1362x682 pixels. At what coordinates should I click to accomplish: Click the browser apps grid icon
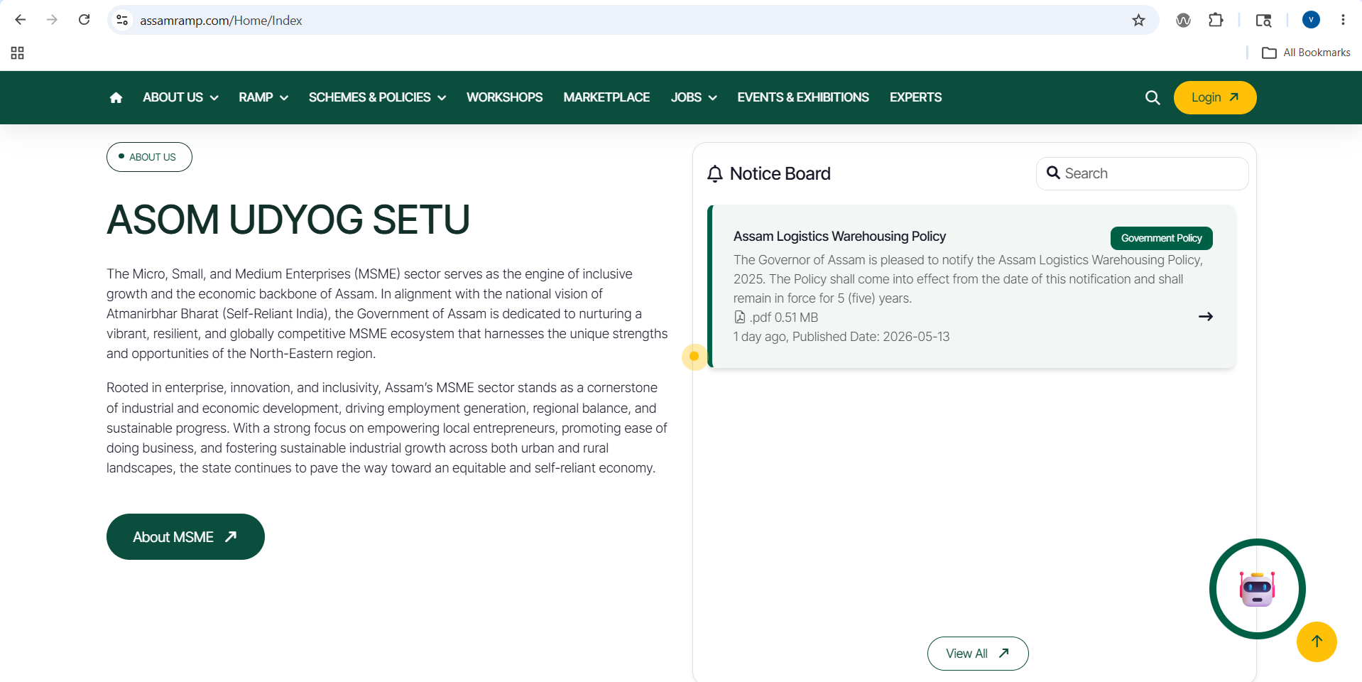click(x=18, y=53)
